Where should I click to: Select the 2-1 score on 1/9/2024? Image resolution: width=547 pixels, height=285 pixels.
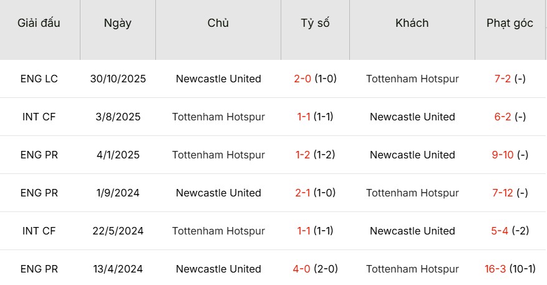click(x=303, y=193)
